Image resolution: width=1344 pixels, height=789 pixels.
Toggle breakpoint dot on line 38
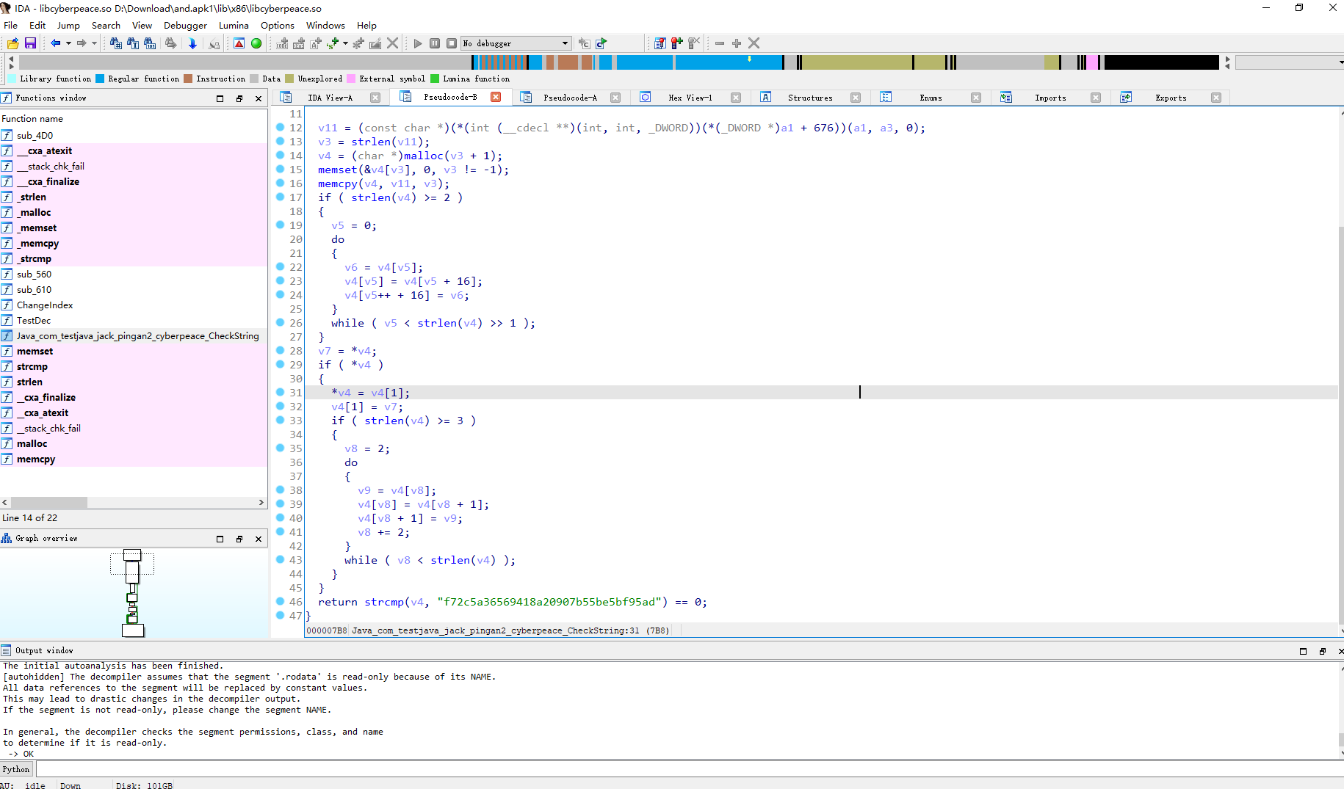(280, 490)
